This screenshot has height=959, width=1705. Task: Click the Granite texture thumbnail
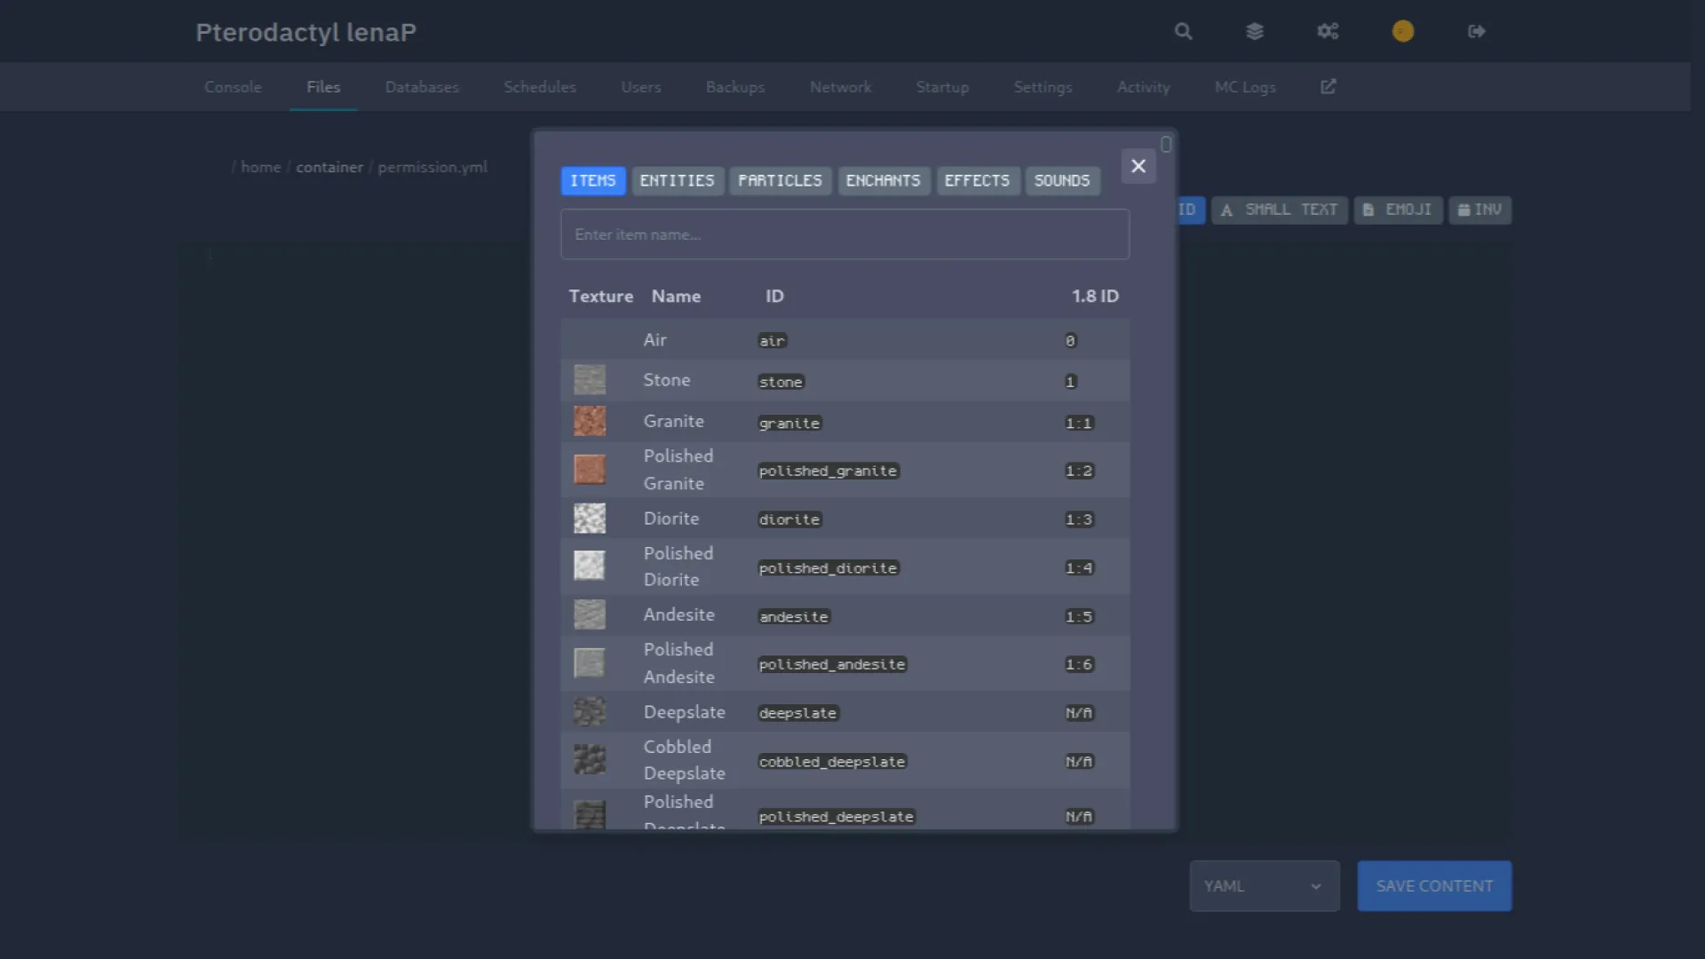pyautogui.click(x=590, y=421)
